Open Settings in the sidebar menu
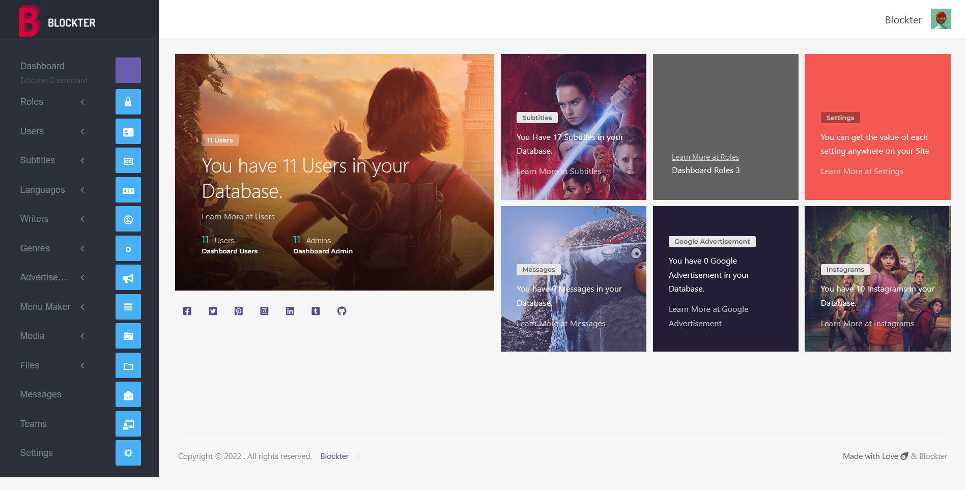Screen dimensions: 966x490 [x=37, y=453]
